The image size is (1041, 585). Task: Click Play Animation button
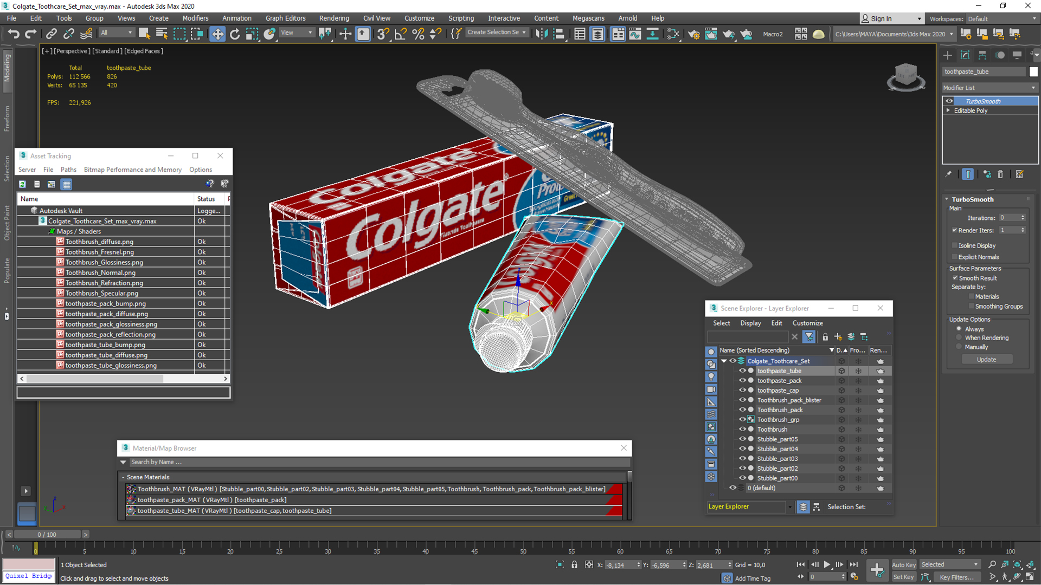(827, 564)
